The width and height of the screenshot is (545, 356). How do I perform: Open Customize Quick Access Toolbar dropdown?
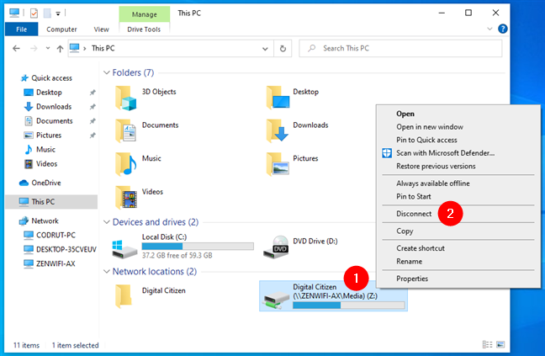click(x=58, y=13)
